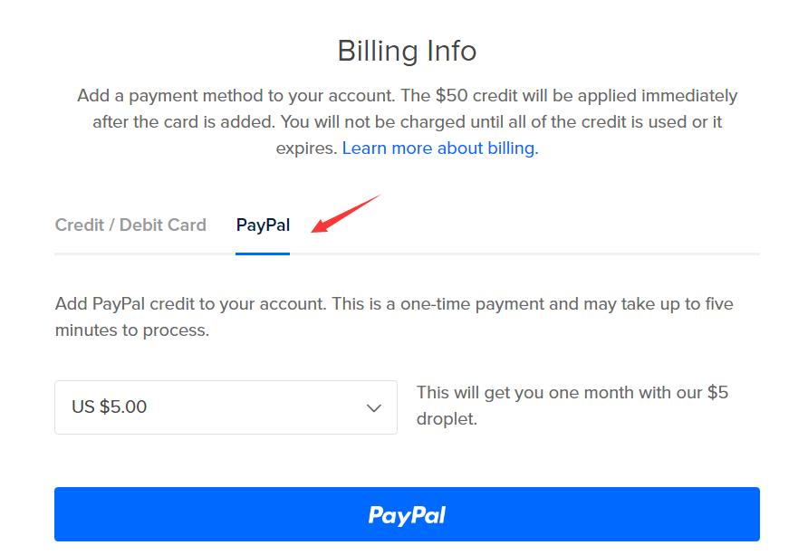The image size is (808, 555).
Task: Click the $50 credit notice paragraph
Action: pos(407,122)
